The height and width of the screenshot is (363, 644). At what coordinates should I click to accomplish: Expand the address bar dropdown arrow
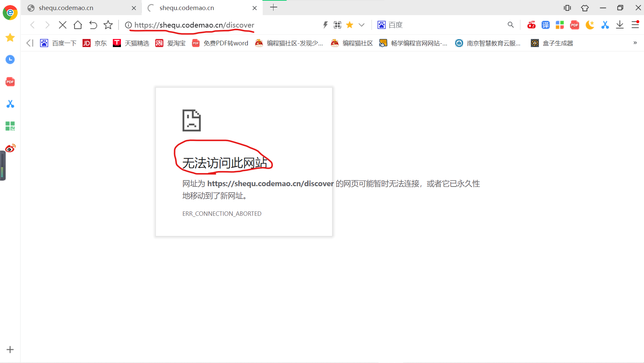coord(362,25)
